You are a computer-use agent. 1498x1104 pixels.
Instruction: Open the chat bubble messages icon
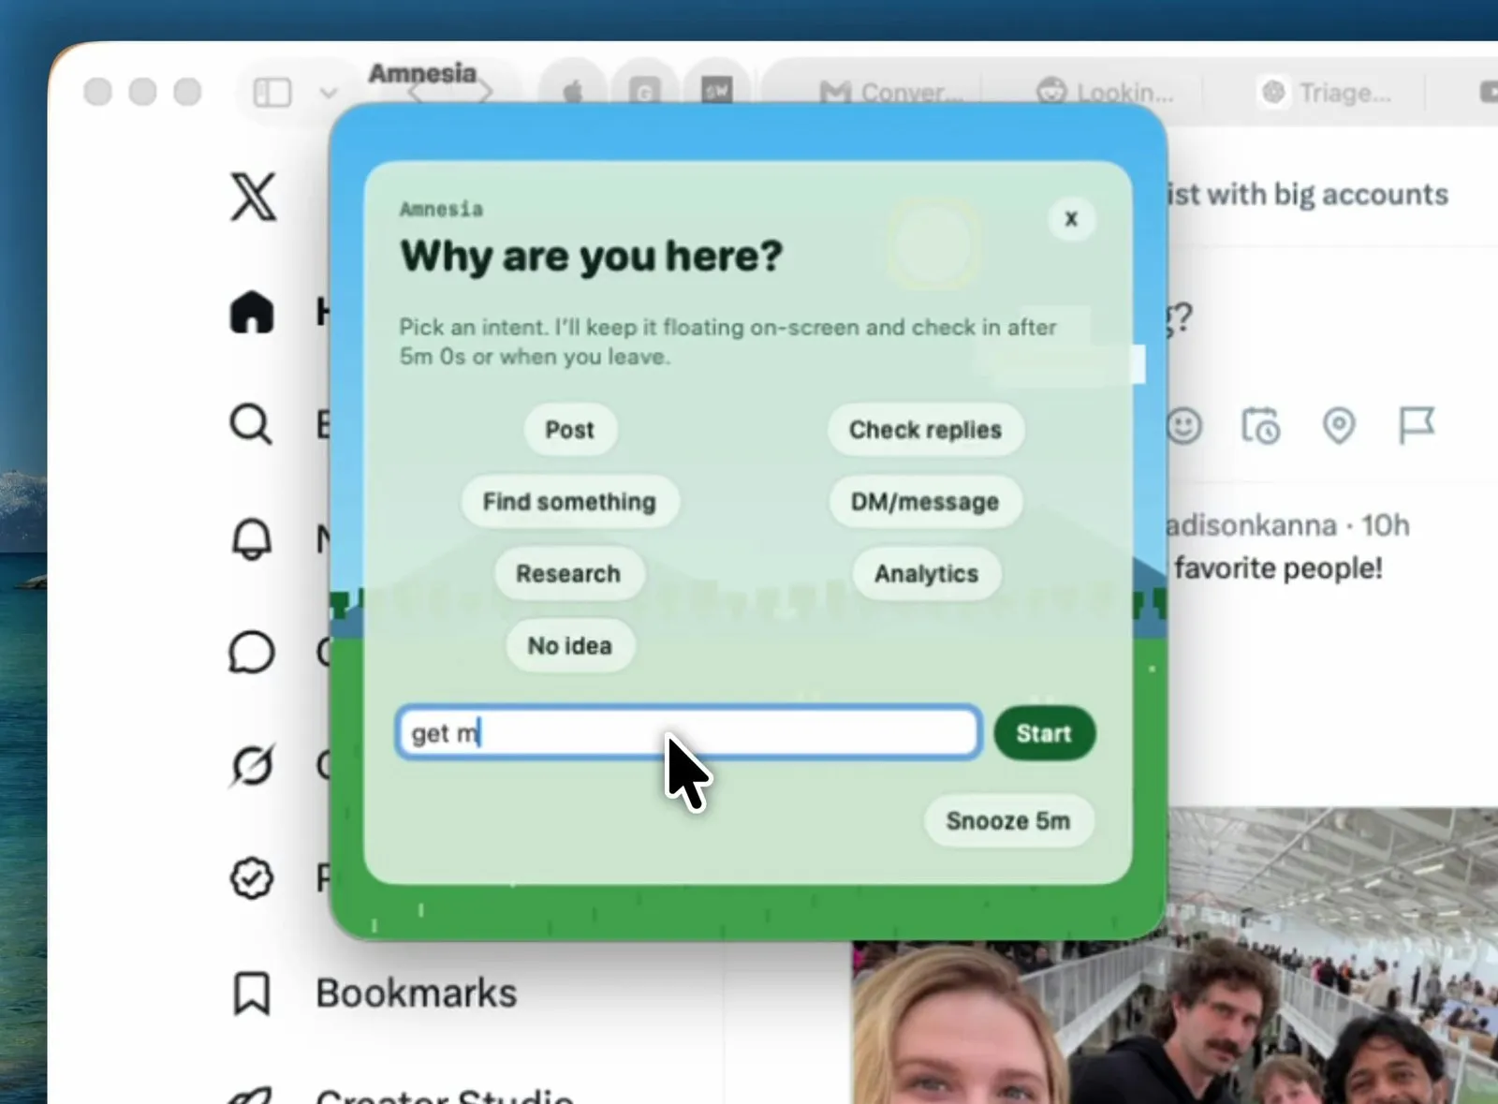[x=251, y=653]
